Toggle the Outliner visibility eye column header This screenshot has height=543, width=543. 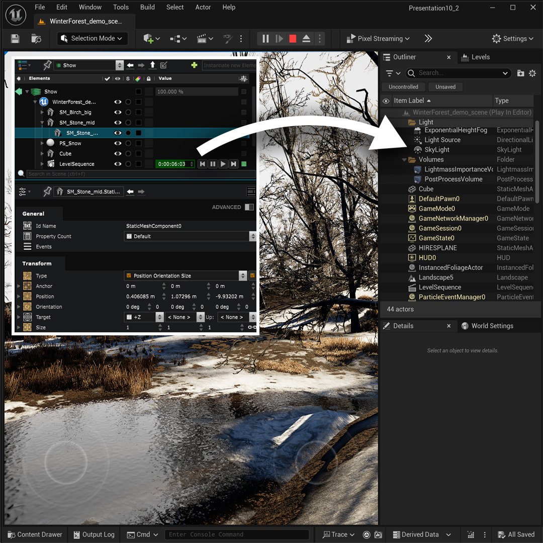tap(386, 101)
